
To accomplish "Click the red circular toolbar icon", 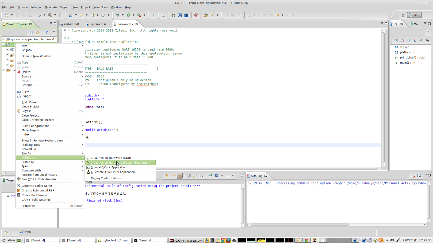I will (196, 15).
